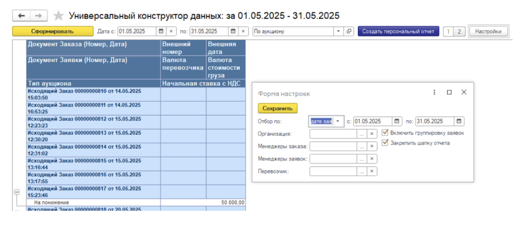Clear the 'по' date 31.05.2025 in toolbar
This screenshot has width=518, height=225.
243,31
